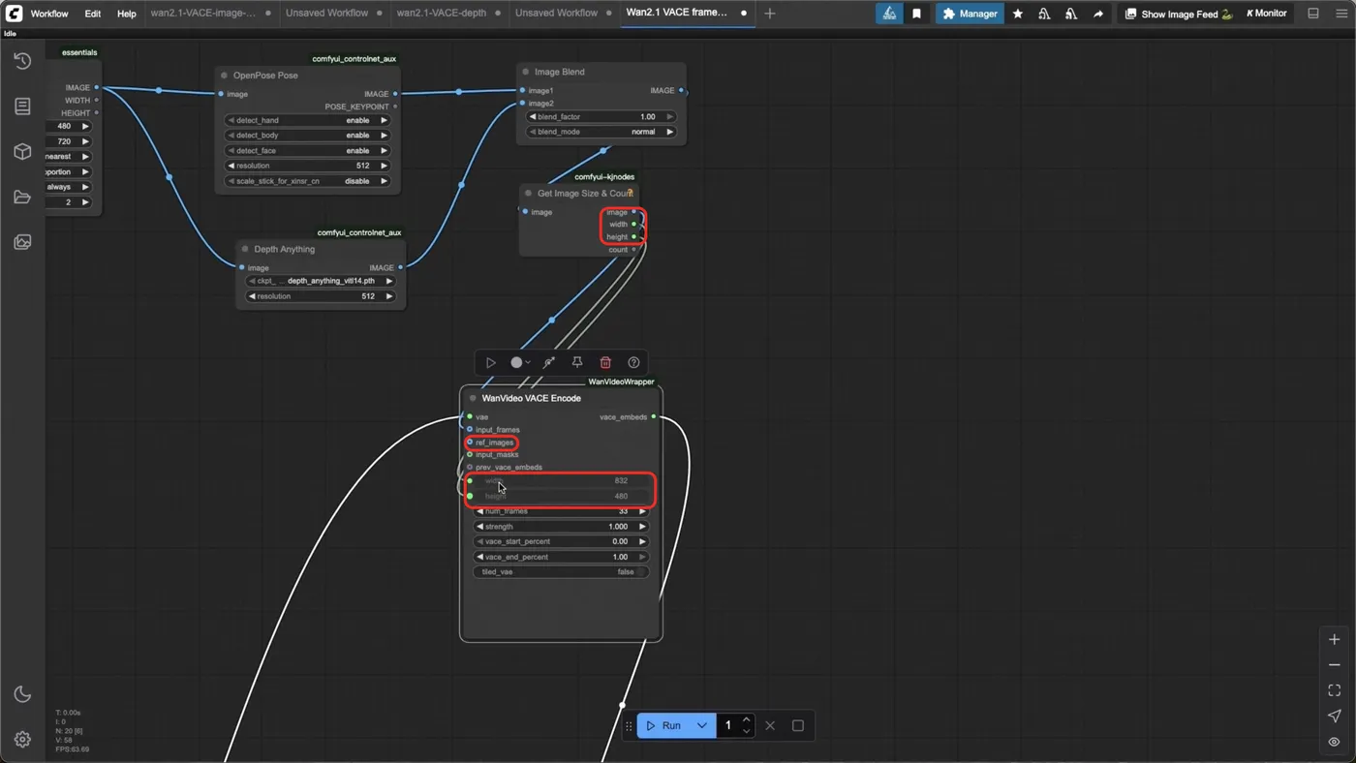The image size is (1356, 763).
Task: Open the Help menu
Action: pyautogui.click(x=127, y=14)
